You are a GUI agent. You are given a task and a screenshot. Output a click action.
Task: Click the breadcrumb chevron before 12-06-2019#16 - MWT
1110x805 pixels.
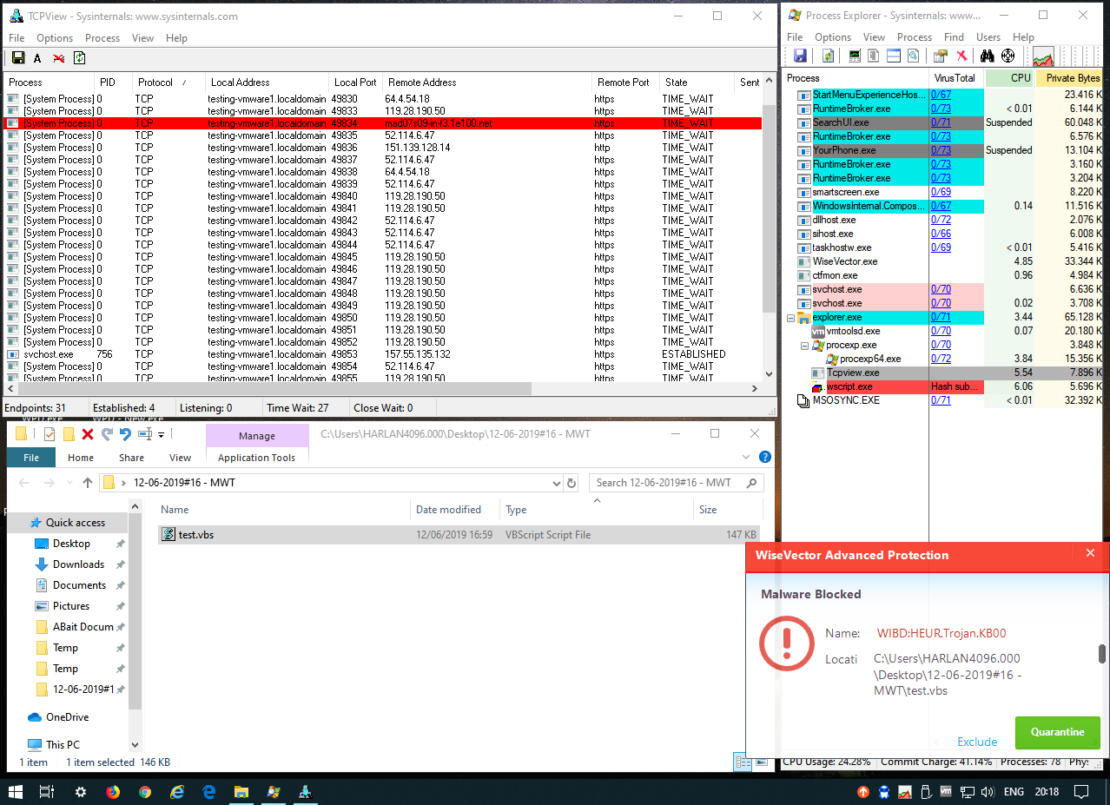124,483
